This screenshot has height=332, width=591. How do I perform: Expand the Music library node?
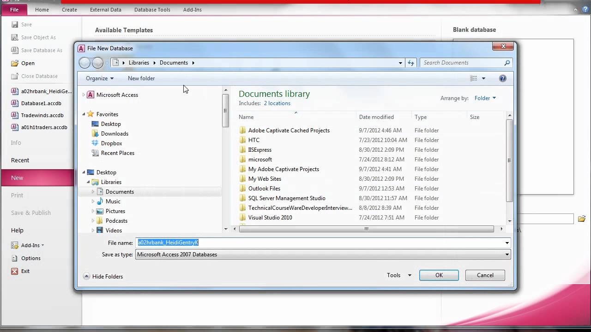93,202
